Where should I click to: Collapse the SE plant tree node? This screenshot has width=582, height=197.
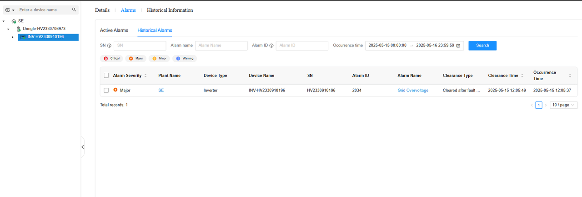(x=4, y=21)
